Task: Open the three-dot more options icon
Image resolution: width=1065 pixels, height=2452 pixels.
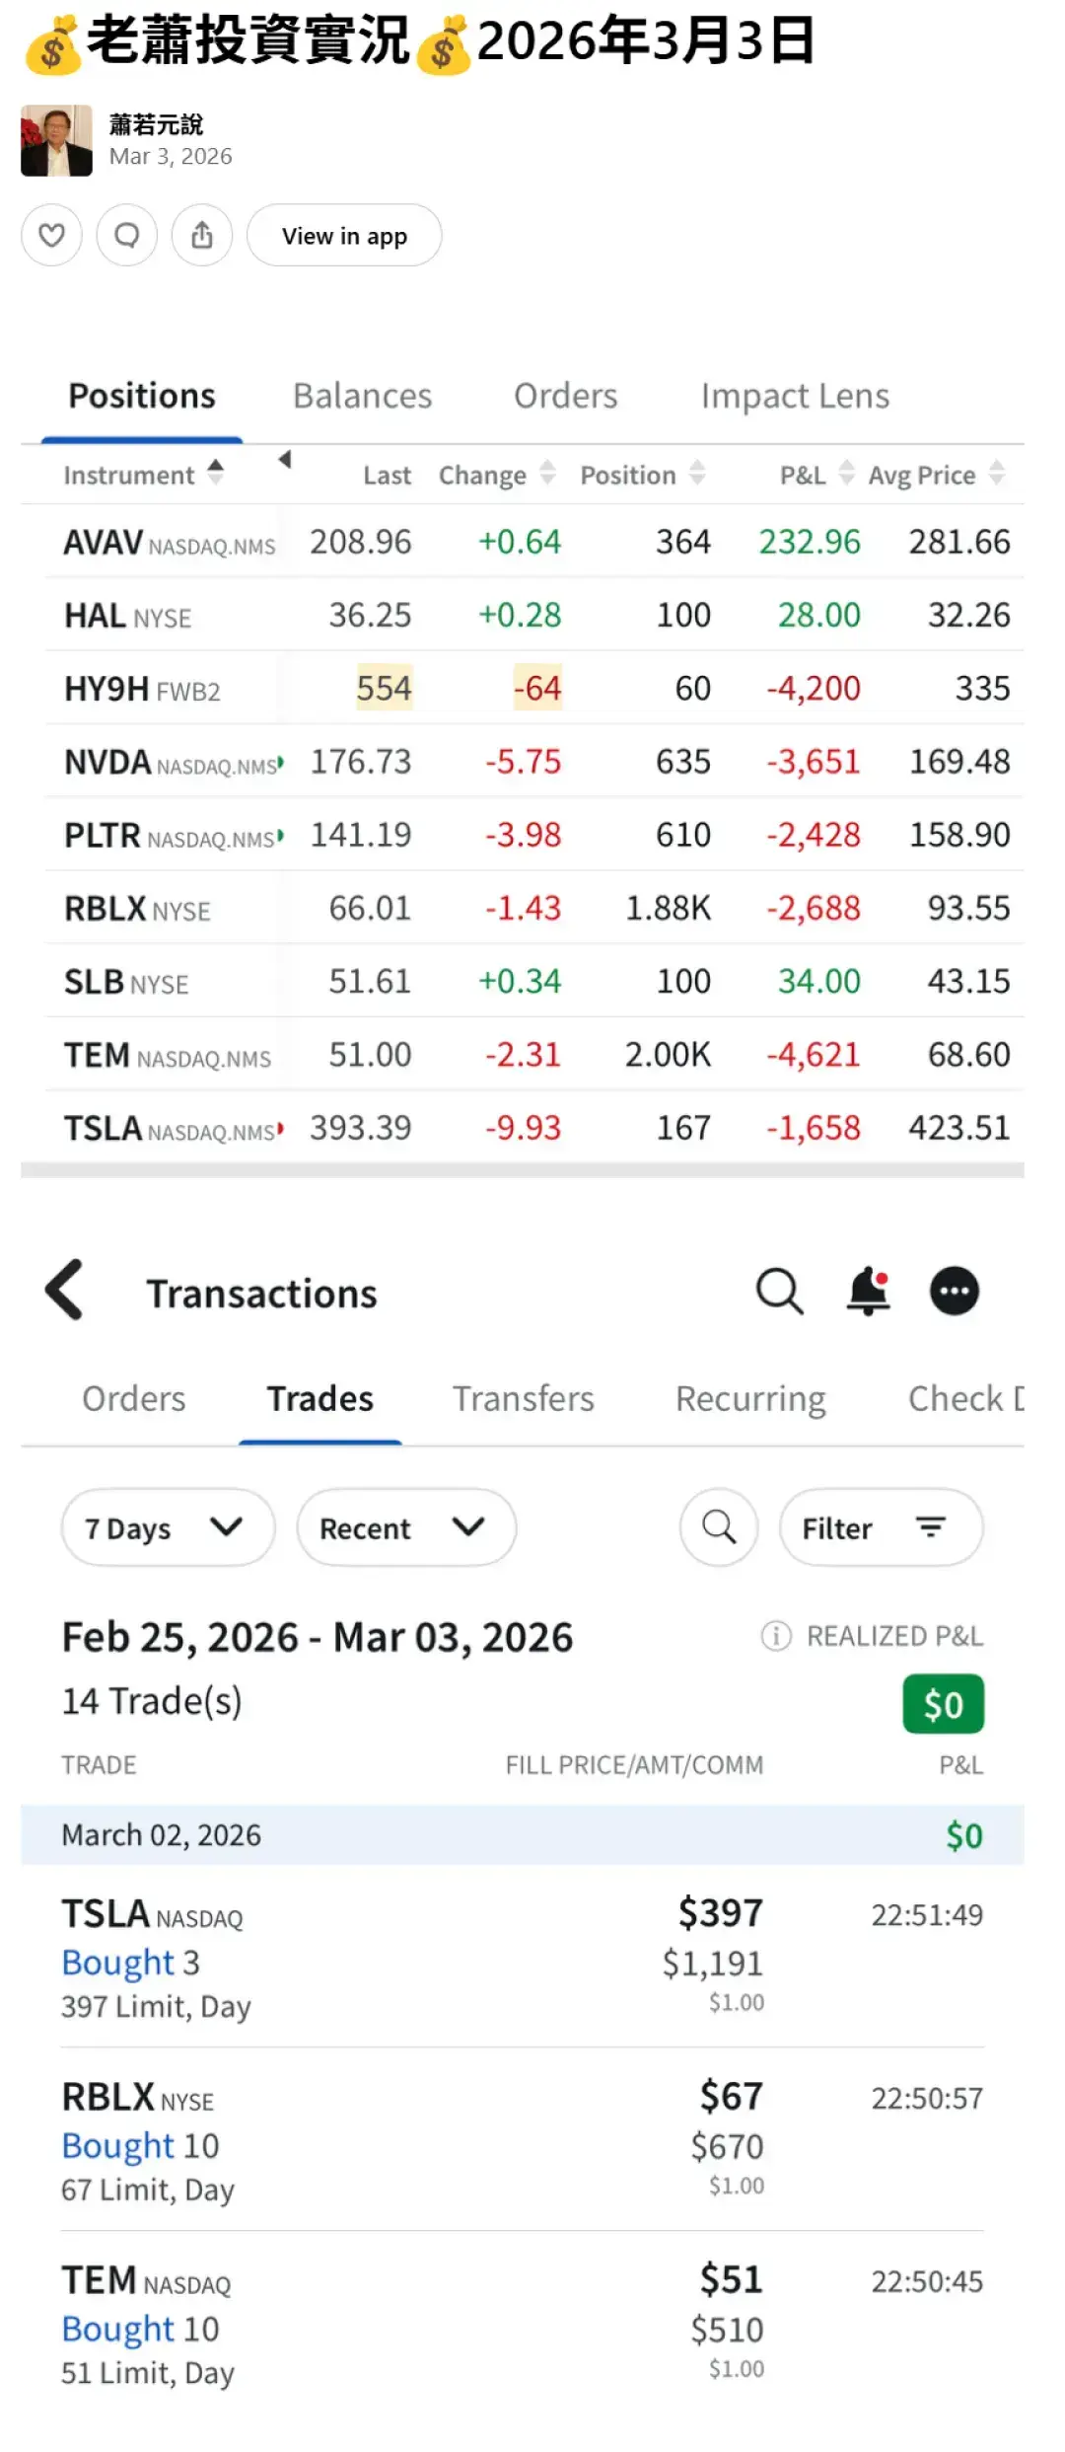Action: pyautogui.click(x=955, y=1292)
